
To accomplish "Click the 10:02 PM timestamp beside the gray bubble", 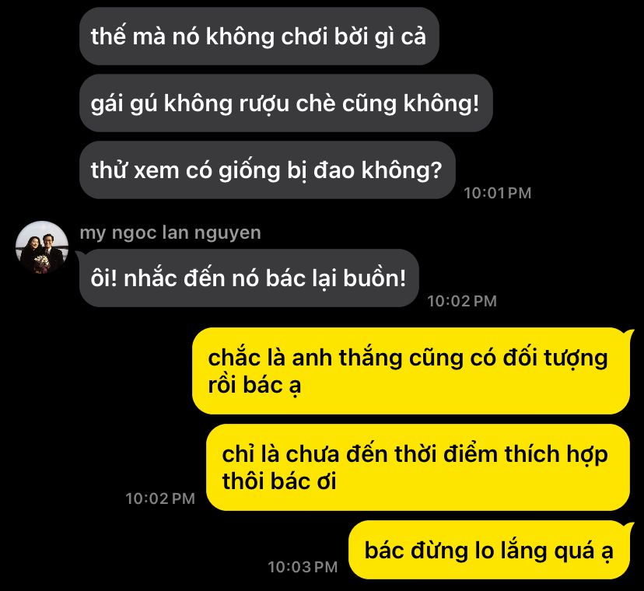I will coord(462,301).
